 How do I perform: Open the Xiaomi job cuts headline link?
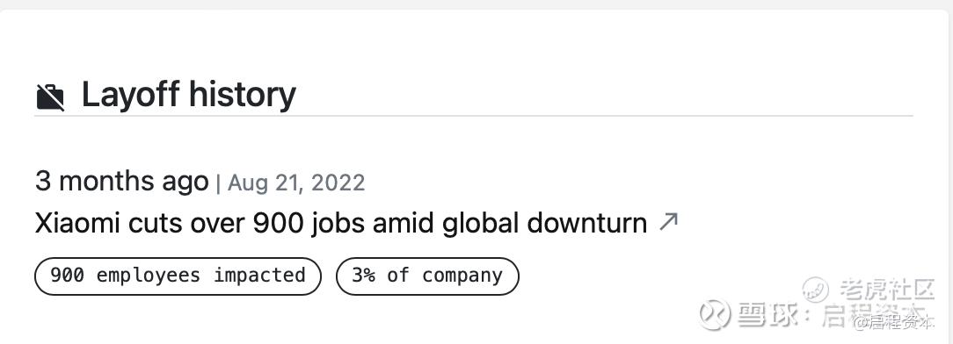(x=341, y=223)
